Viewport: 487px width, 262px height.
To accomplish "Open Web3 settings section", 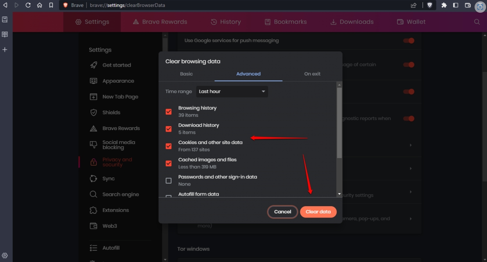I will coord(109,226).
